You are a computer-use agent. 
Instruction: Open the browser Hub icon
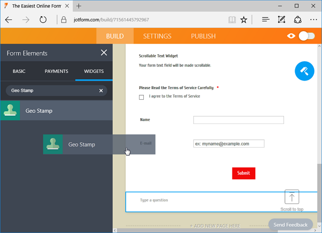[x=265, y=19]
